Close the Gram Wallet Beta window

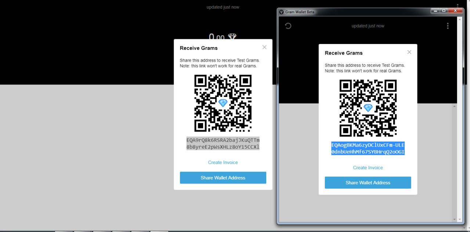(455, 11)
